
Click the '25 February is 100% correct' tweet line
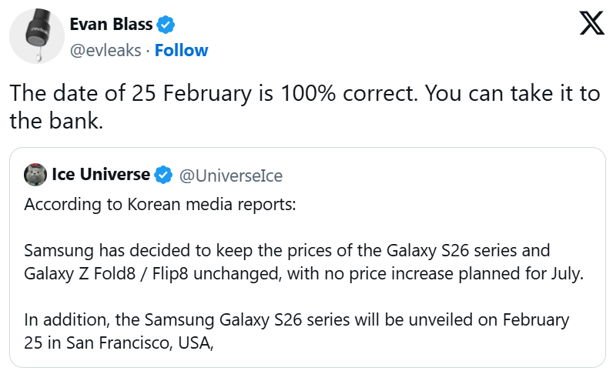click(x=304, y=93)
